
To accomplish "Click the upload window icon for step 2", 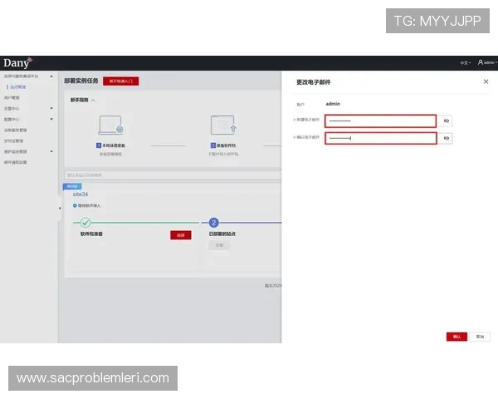I will point(223,125).
